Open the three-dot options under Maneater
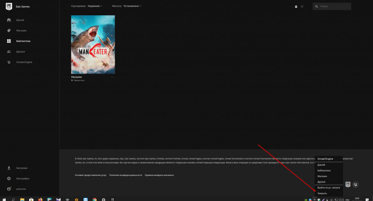373x201 pixels. tap(112, 77)
